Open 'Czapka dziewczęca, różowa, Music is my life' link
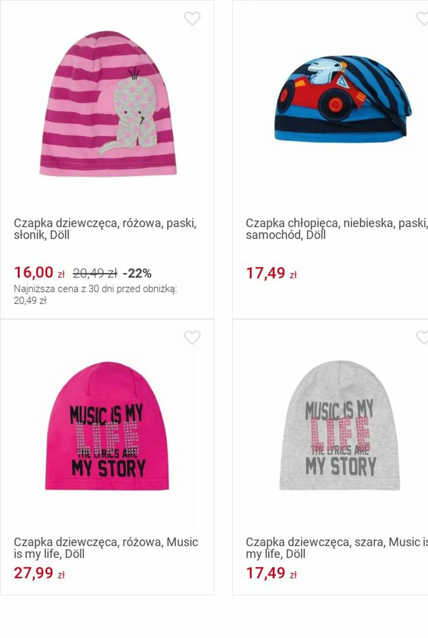428x638 pixels. point(106,548)
